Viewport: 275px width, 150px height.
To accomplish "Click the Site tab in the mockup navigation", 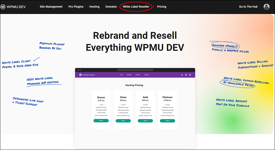I will (x=122, y=75).
